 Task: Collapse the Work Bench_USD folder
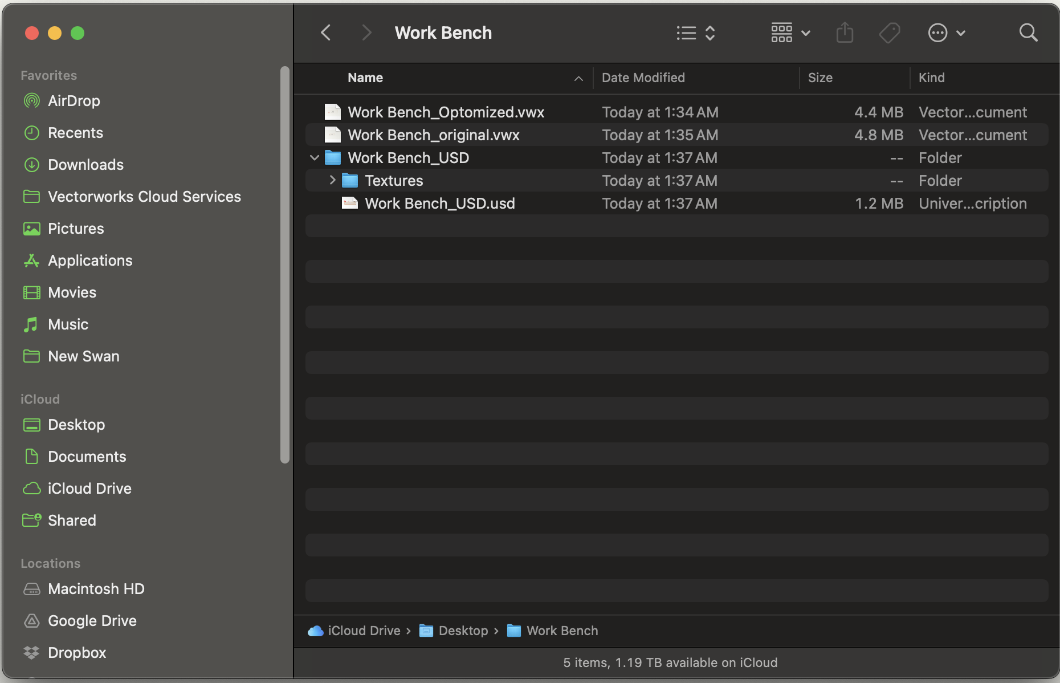[x=314, y=158]
